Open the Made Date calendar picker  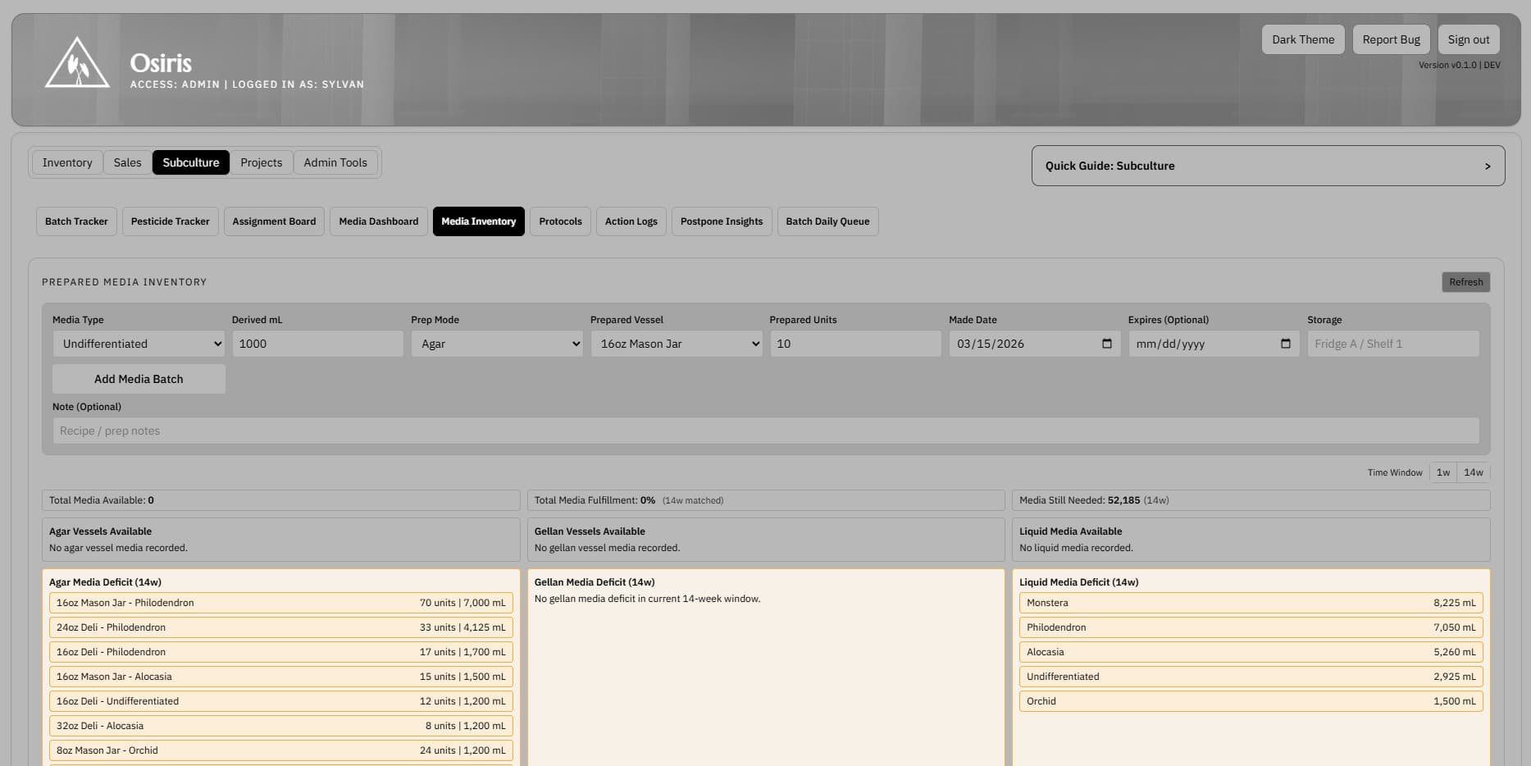click(1108, 344)
